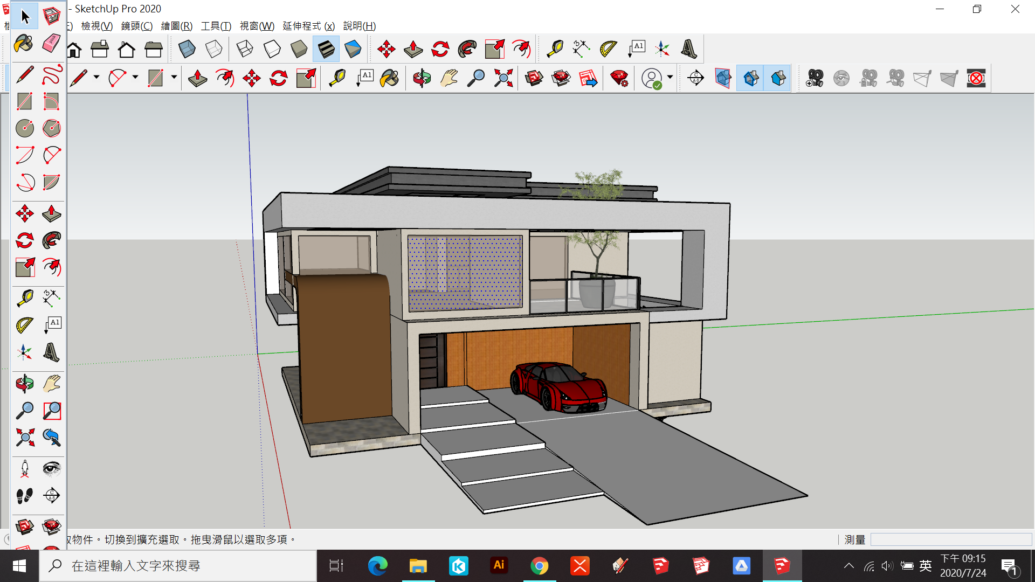Click the Move tool icon
This screenshot has height=582, width=1035.
click(25, 213)
